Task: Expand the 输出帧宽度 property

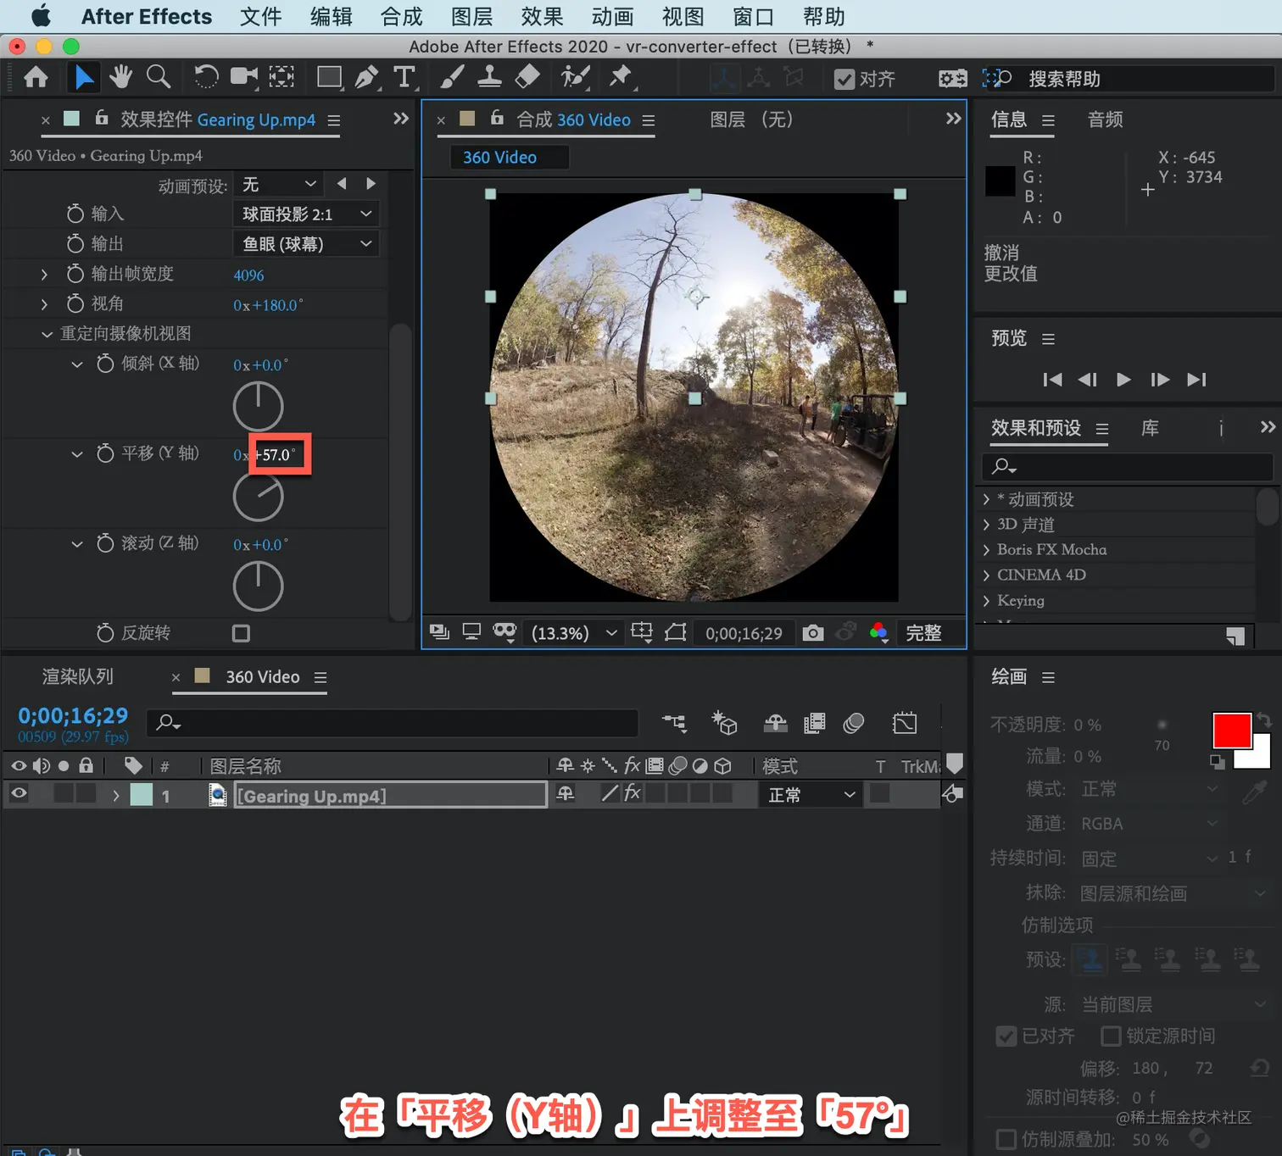Action: pyautogui.click(x=45, y=274)
